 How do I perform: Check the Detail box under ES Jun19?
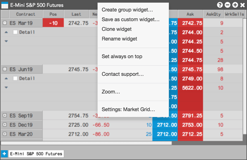(15, 78)
